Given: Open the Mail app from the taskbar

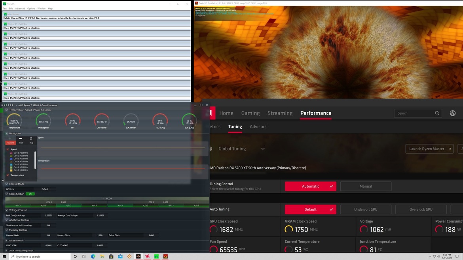Looking at the screenshot, I should 120,256.
